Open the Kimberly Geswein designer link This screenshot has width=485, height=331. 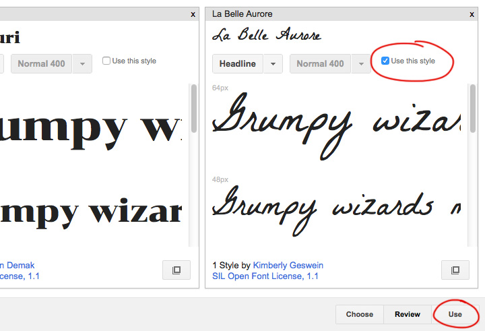(288, 266)
